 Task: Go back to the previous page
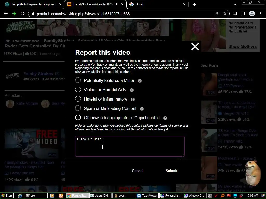pyautogui.click(x=6, y=13)
